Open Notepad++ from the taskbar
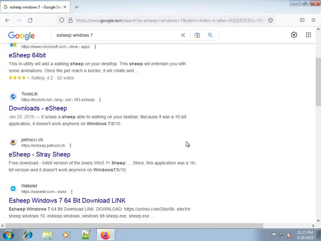 coord(86,235)
